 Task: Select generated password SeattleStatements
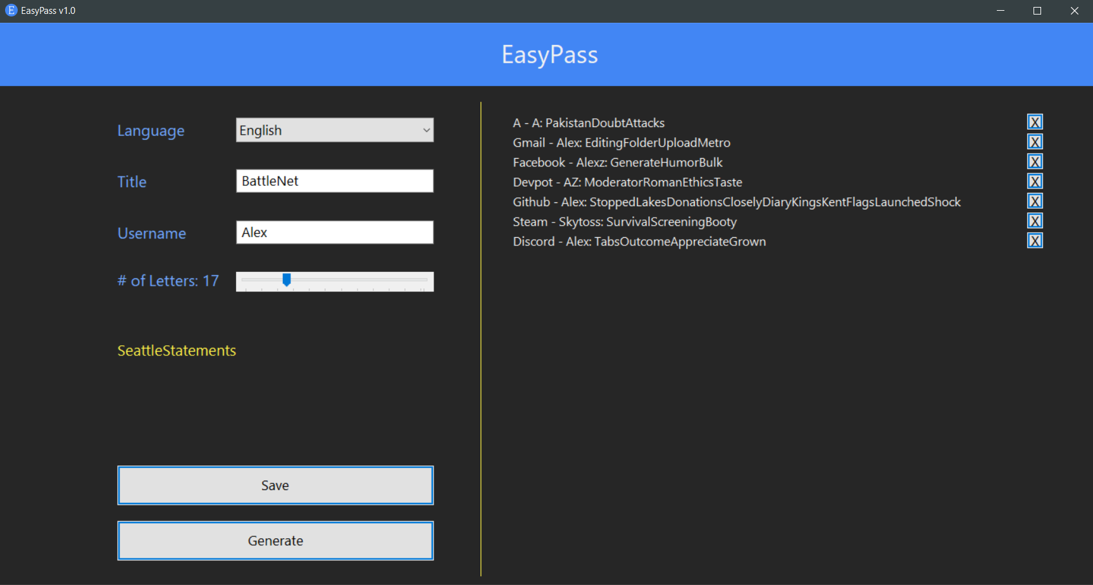(177, 351)
